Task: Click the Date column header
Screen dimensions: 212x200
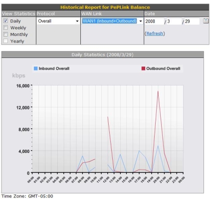Action: [150, 13]
